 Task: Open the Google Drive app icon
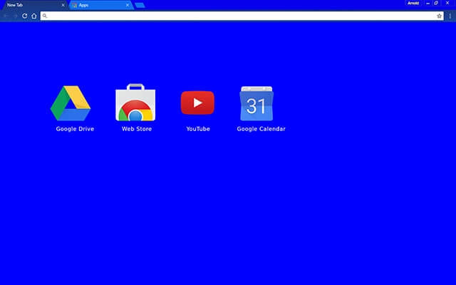[71, 103]
